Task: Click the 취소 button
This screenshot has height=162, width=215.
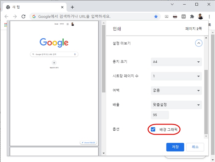Action: 195,147
